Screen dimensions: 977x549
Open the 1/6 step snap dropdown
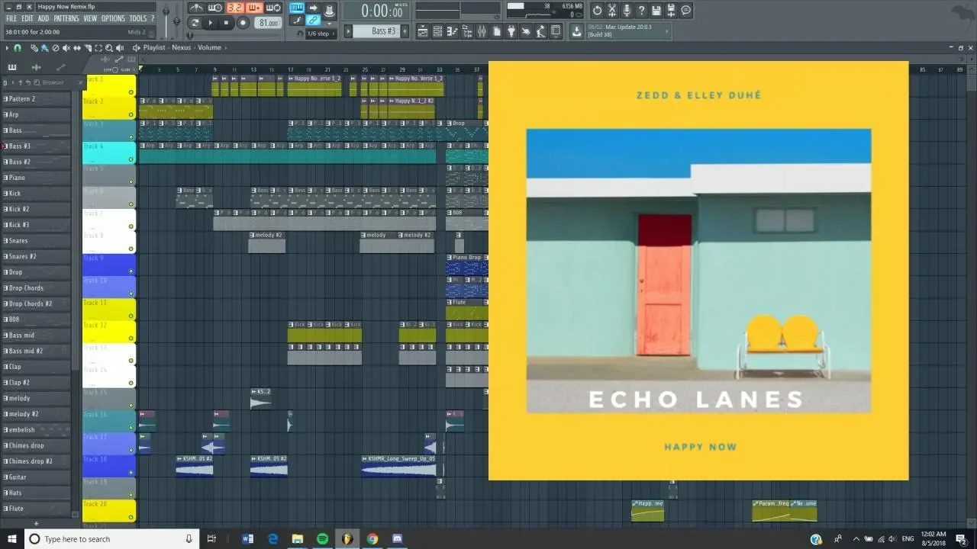321,34
